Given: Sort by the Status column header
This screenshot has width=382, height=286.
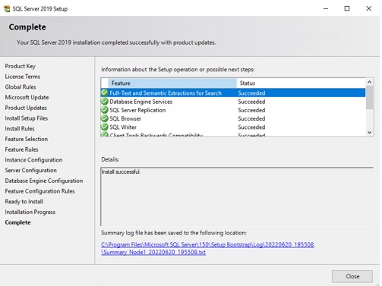Looking at the screenshot, I should [301, 83].
